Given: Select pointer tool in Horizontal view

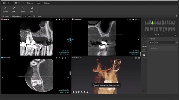Looking at the screenshot, I should pos(56,58).
